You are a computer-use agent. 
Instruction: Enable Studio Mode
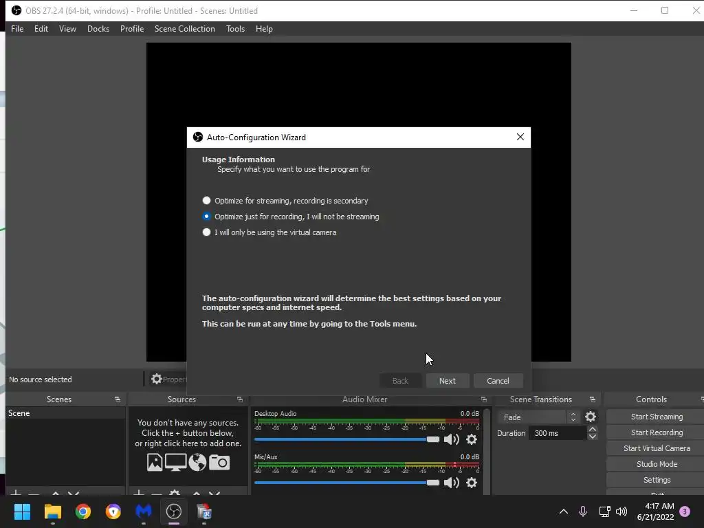[657, 464]
